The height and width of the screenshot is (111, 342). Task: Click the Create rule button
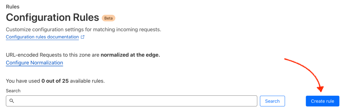click(322, 101)
